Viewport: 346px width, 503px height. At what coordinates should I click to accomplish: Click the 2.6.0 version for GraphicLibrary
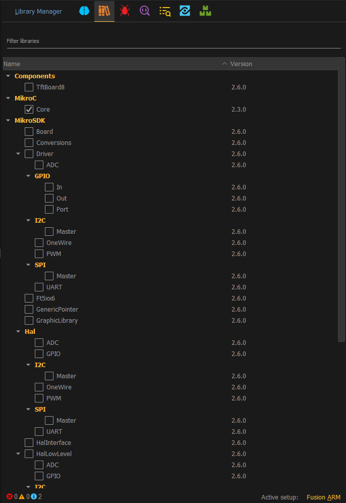point(239,321)
